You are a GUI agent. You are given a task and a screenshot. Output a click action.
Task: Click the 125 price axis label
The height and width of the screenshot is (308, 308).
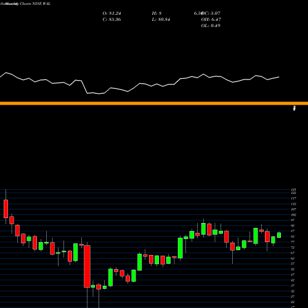(294, 190)
